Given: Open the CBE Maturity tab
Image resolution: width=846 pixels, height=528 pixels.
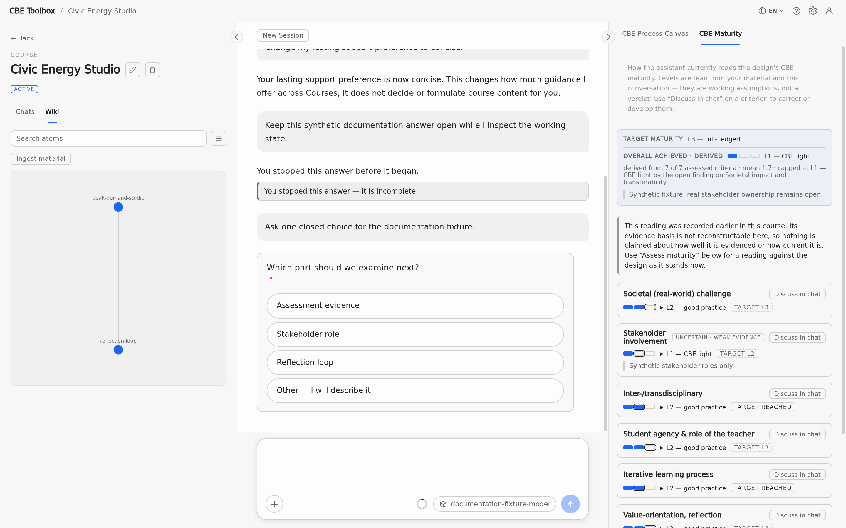Looking at the screenshot, I should coord(720,33).
